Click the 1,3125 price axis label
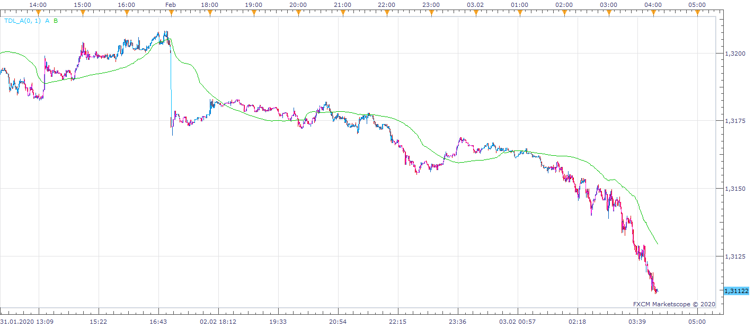This screenshot has width=754, height=328. click(x=735, y=256)
